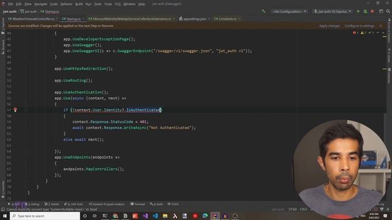The image size is (392, 220).
Task: Click the UseHttpsRedirection call in code
Action: (85, 68)
